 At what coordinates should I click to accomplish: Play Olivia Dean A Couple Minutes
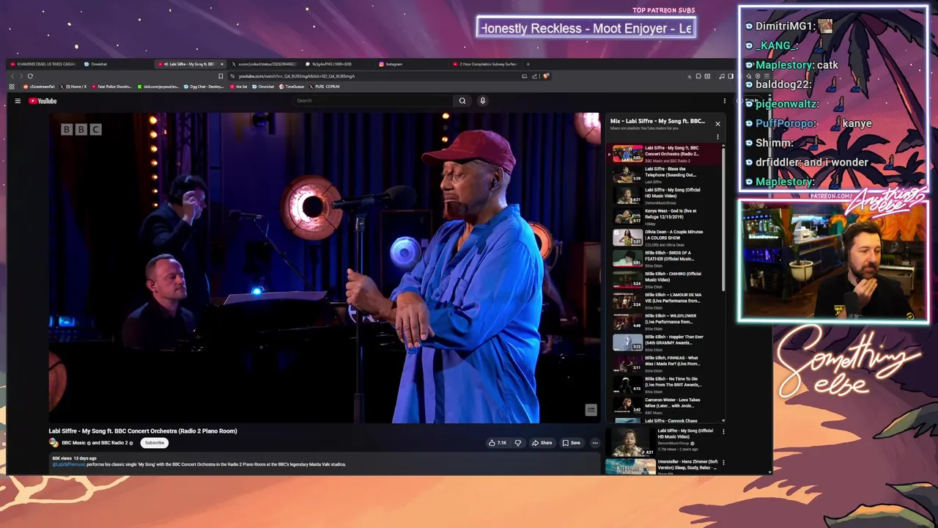coord(663,238)
